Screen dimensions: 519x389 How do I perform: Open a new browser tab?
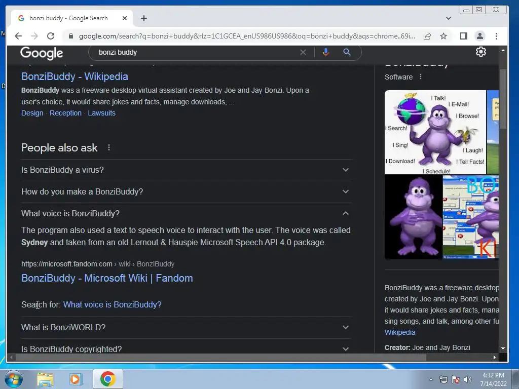[143, 18]
